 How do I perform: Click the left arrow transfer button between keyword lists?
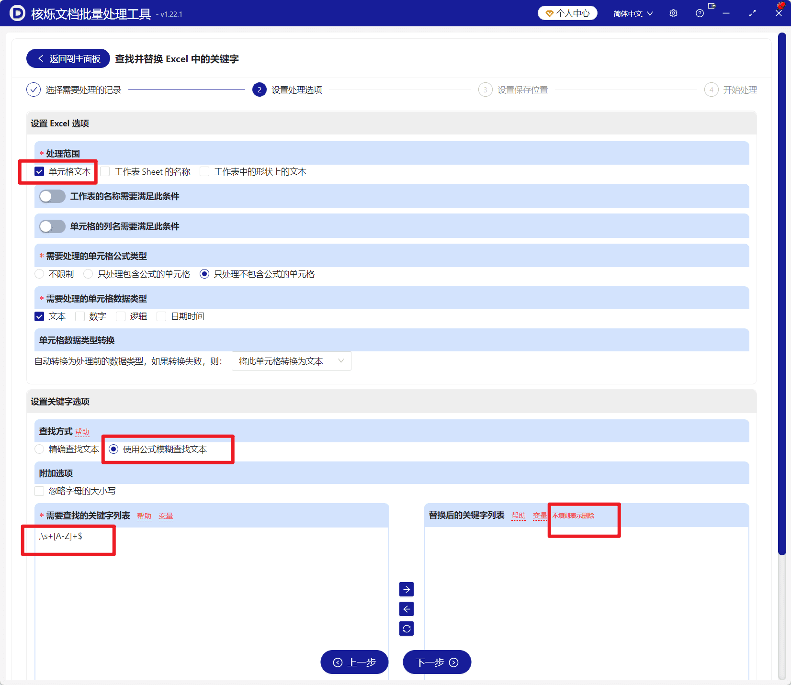pos(406,609)
